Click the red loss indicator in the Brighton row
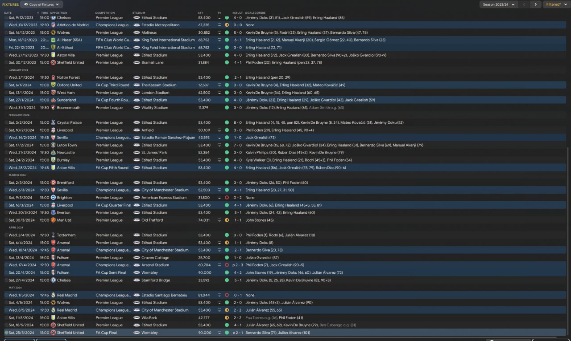 227,198
